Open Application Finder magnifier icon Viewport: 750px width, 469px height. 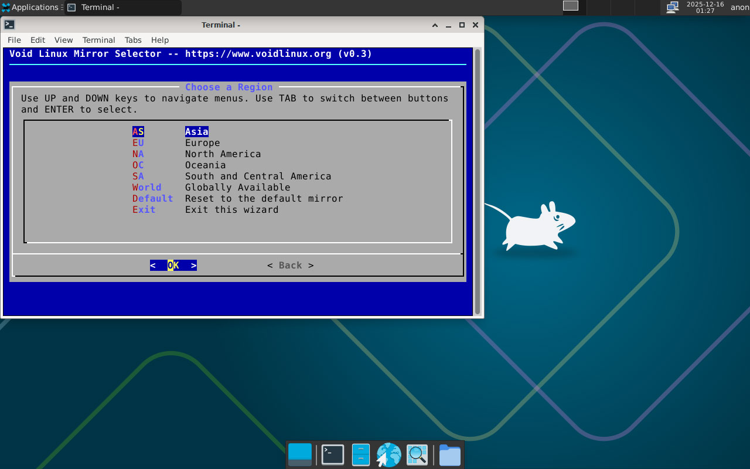[417, 455]
